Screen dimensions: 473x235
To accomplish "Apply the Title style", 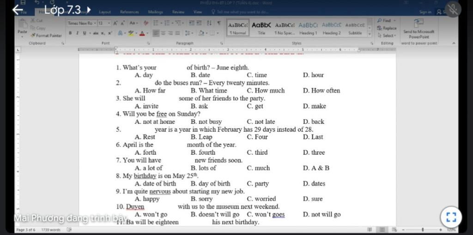I will point(261,29).
